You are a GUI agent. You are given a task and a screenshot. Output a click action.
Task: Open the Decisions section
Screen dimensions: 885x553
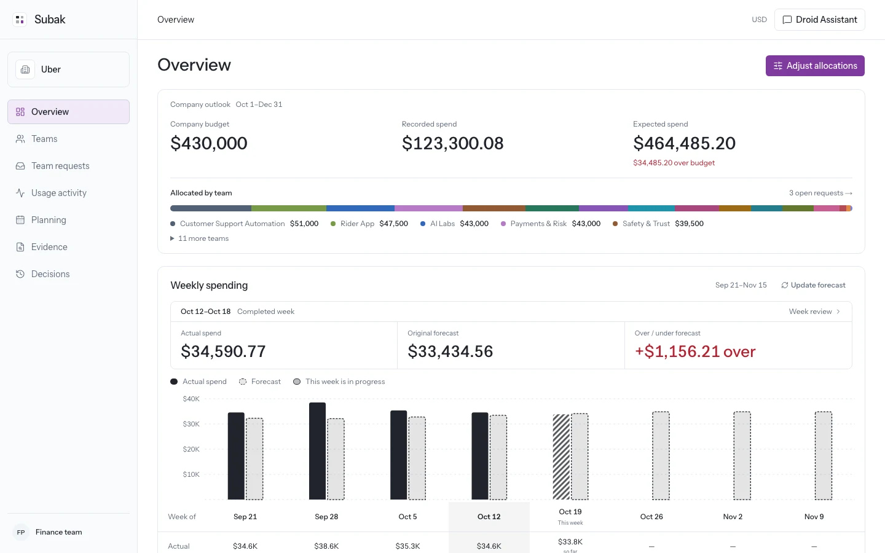(x=68, y=274)
